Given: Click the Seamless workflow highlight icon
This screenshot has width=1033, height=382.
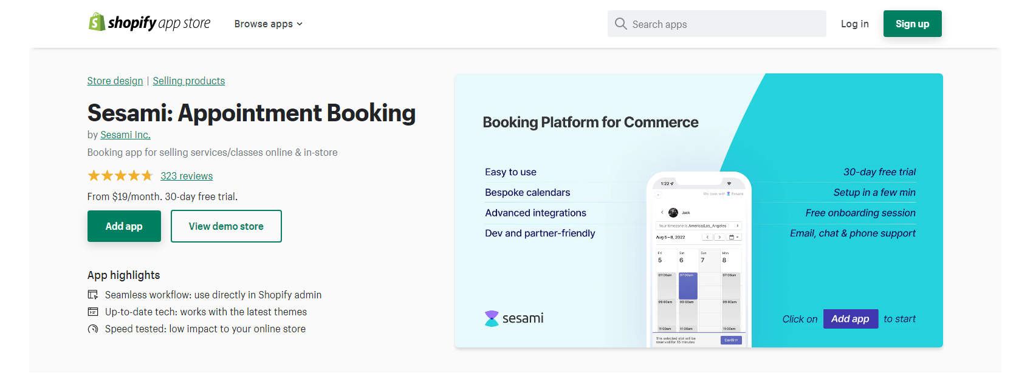Looking at the screenshot, I should click(x=93, y=295).
